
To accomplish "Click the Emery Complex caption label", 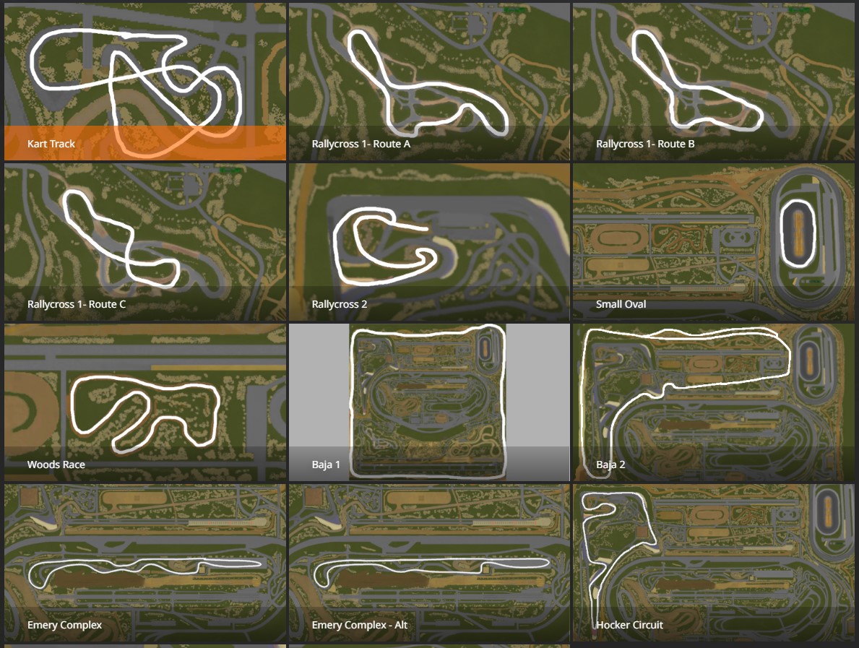I will pos(64,625).
